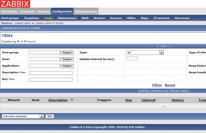Open the Discovery submenu
This screenshot has width=206, height=133.
pos(182,18)
